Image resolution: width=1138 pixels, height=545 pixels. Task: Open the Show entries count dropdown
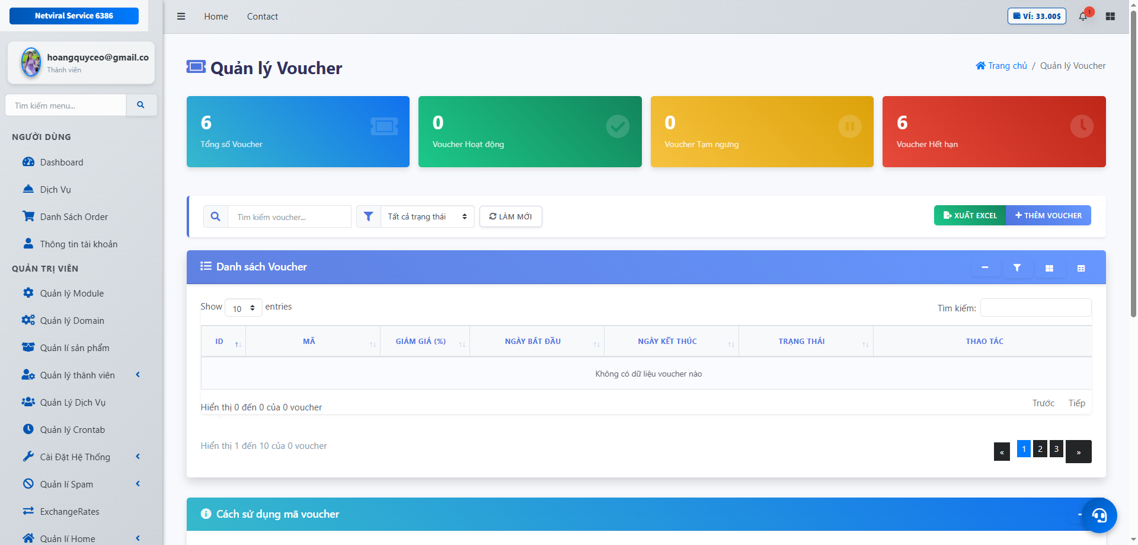[x=244, y=308]
